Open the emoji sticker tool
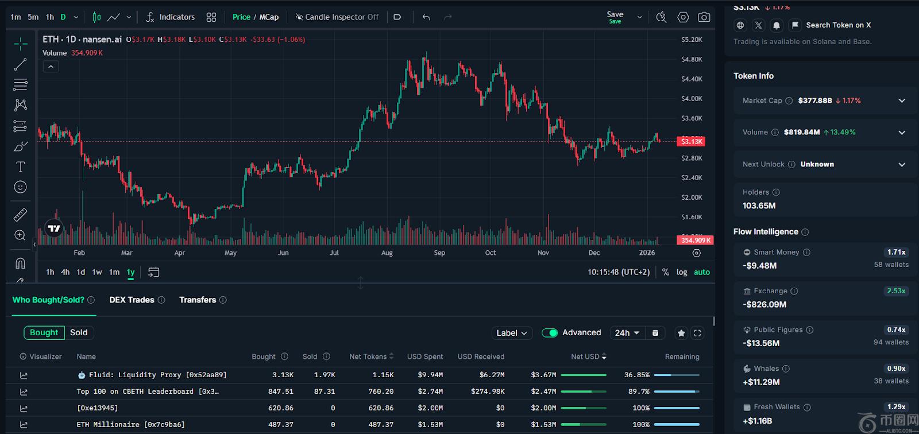 coord(20,187)
